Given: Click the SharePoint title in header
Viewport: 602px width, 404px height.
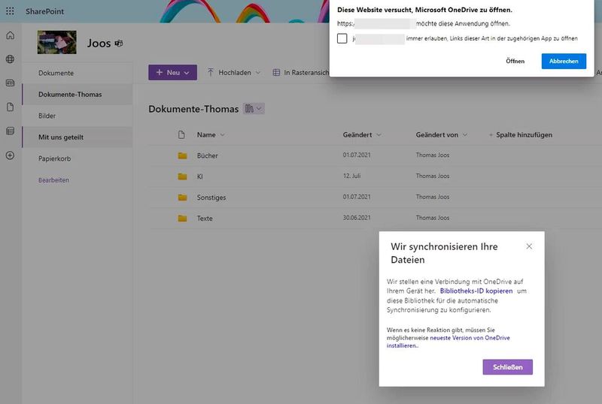Looking at the screenshot, I should [x=45, y=11].
